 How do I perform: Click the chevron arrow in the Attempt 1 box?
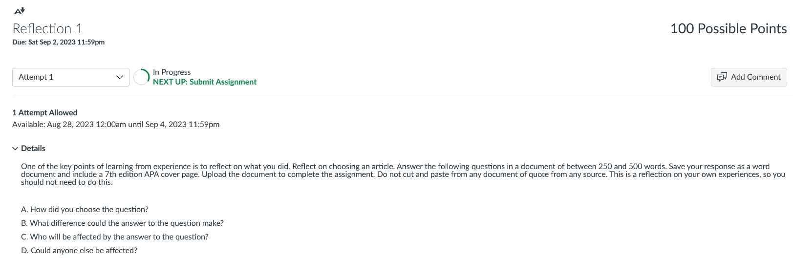(x=120, y=77)
